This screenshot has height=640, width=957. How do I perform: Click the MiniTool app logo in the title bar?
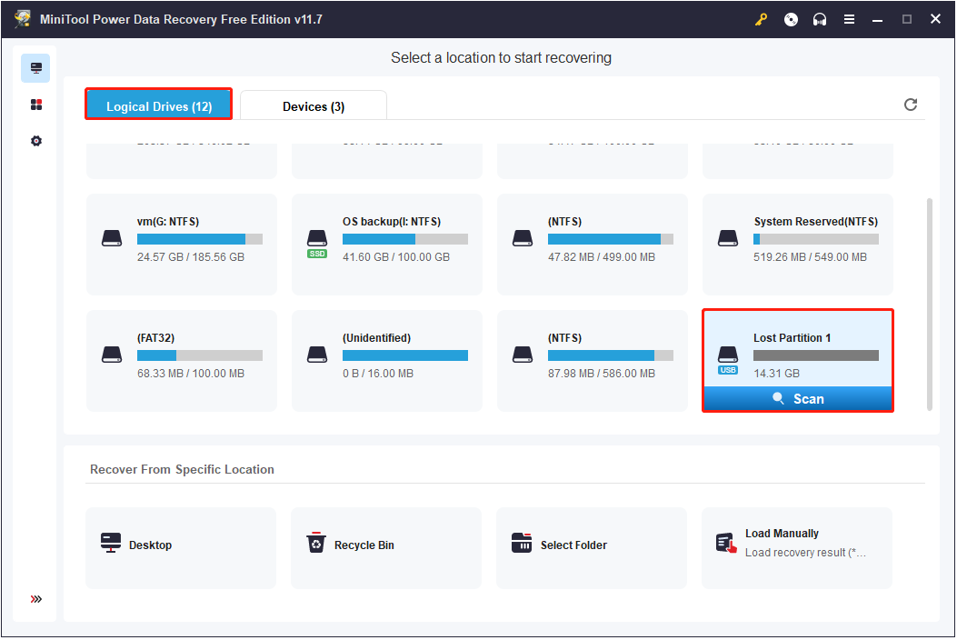[x=24, y=19]
